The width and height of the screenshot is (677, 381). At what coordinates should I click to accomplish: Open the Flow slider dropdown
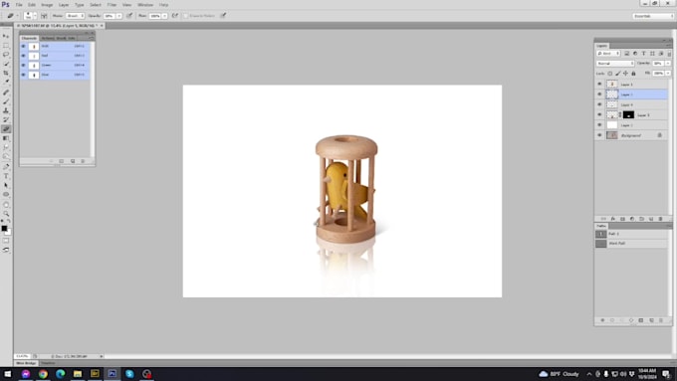click(x=165, y=16)
